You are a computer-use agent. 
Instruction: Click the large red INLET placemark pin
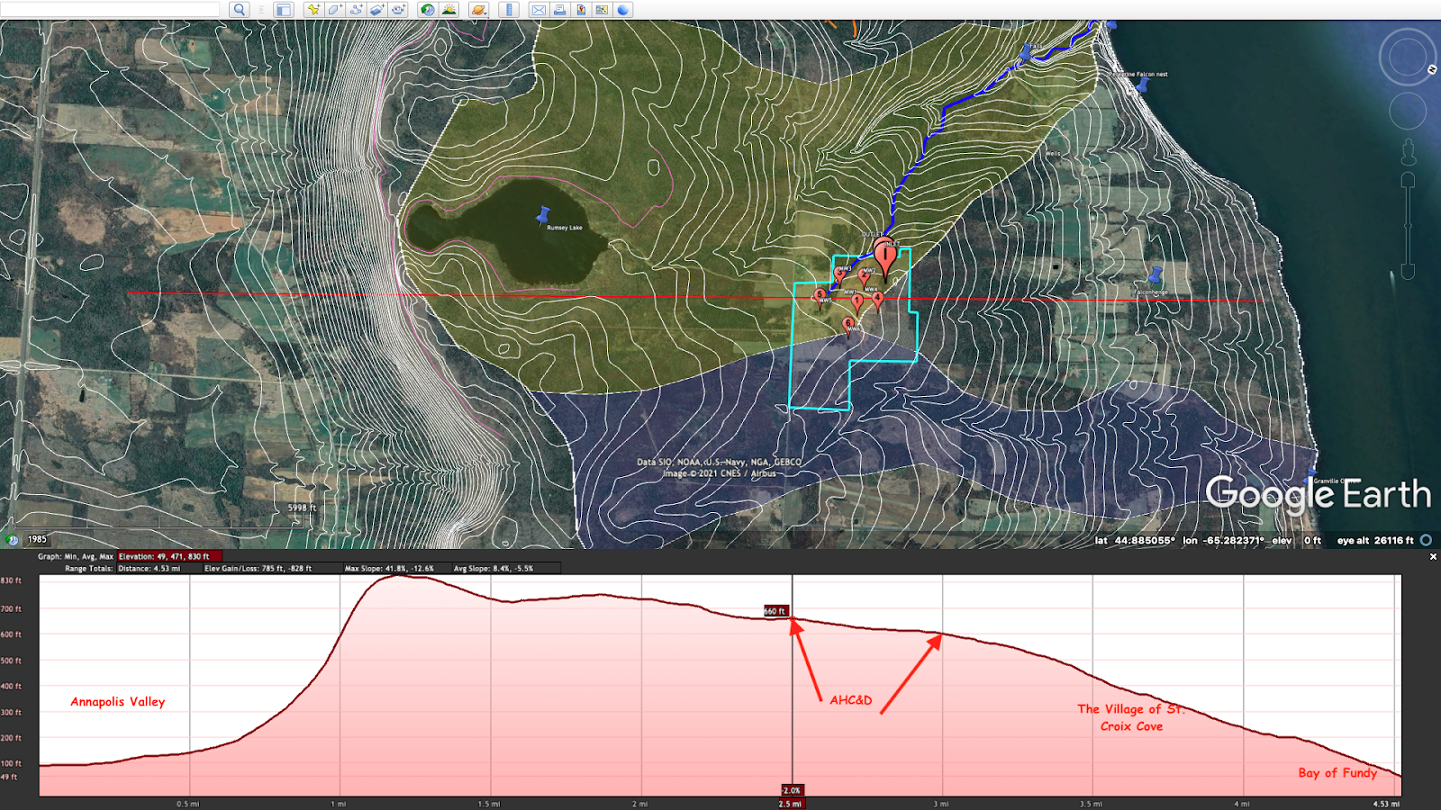coord(887,256)
